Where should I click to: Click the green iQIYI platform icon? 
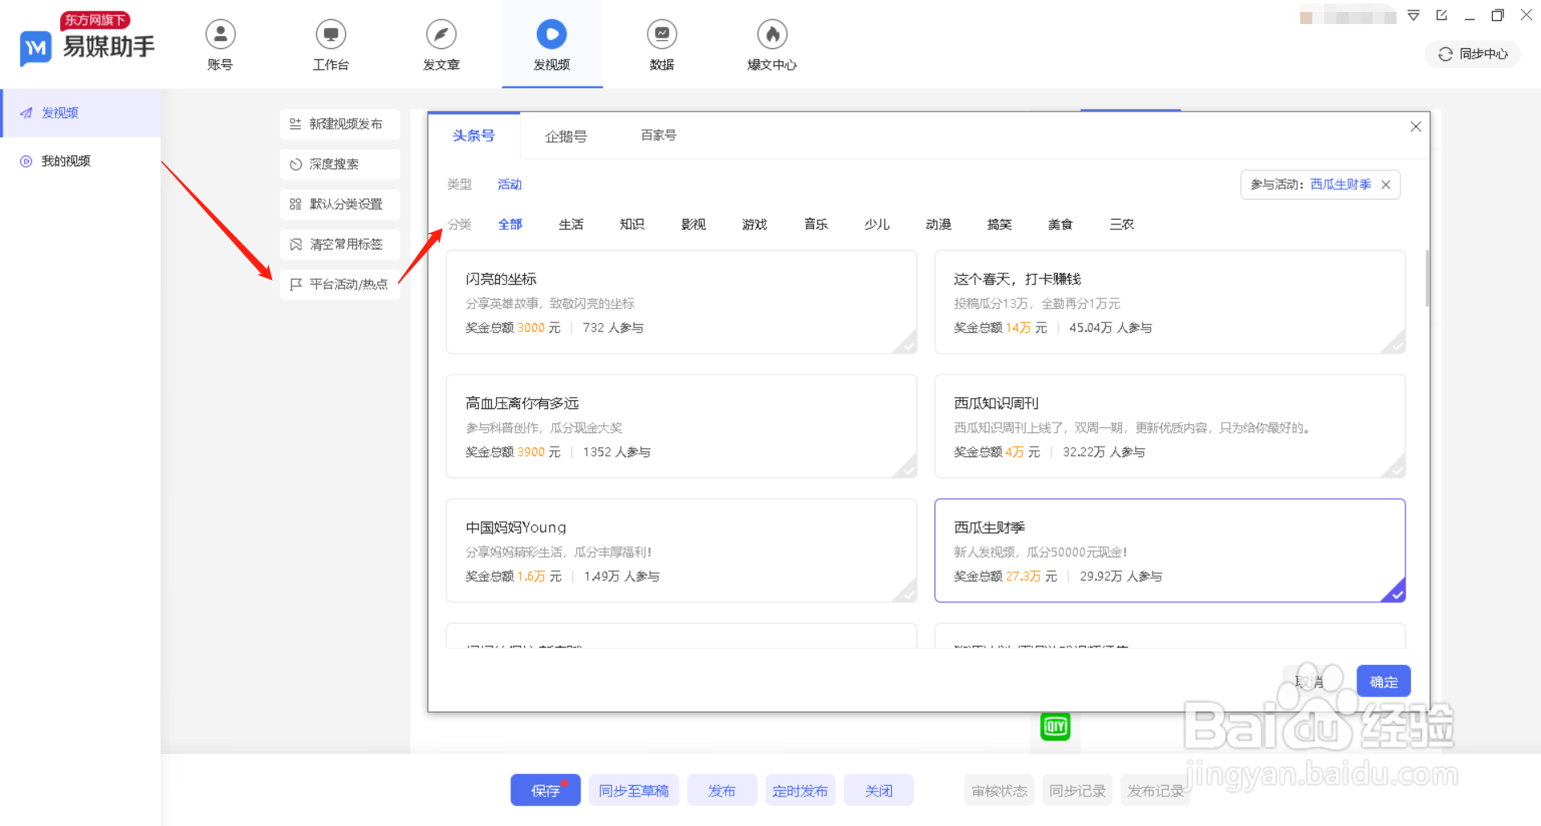1055,727
